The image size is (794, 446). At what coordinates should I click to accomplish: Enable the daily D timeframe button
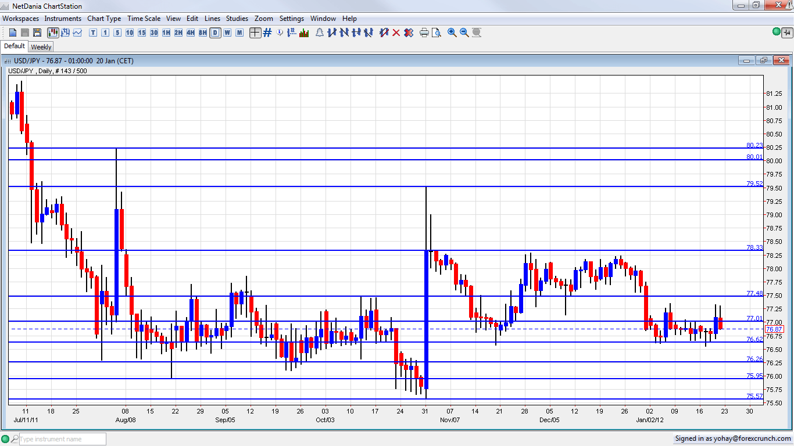point(215,33)
